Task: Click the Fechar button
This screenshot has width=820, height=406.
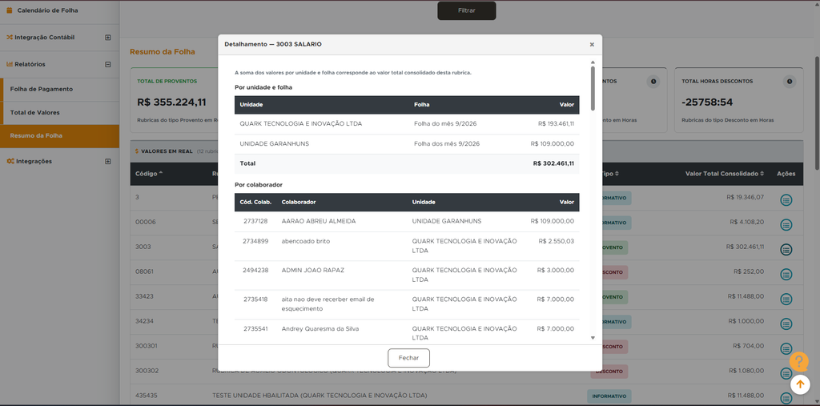Action: click(408, 358)
